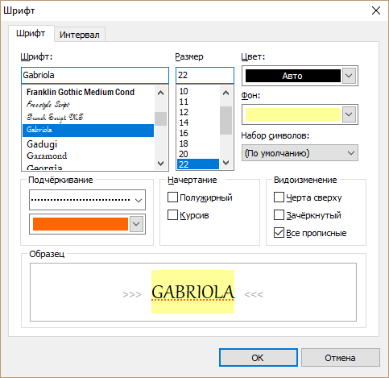The width and height of the screenshot is (389, 378).
Task: Switch to the Интервал tab
Action: tap(80, 35)
